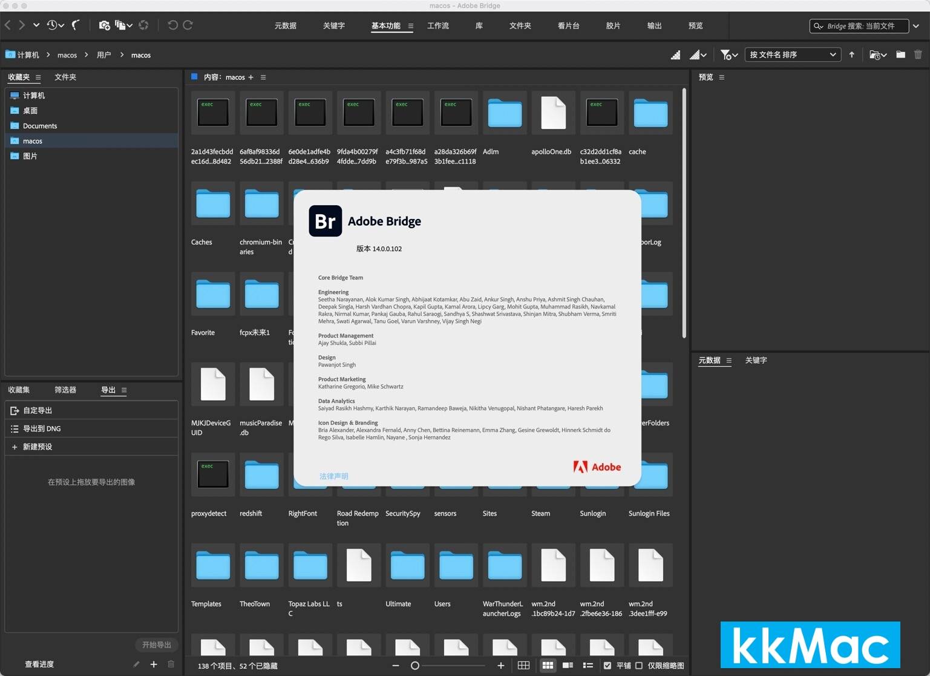Go back with the left arrow
The image size is (930, 676).
tap(8, 25)
